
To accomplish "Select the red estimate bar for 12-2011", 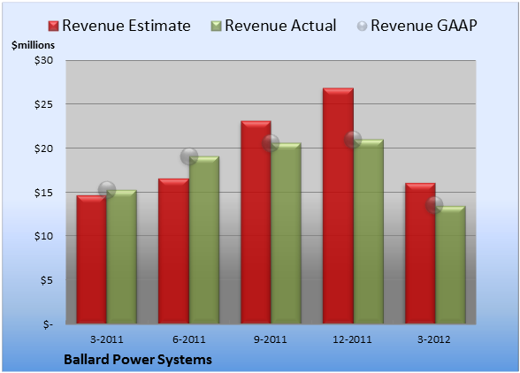I will [338, 206].
